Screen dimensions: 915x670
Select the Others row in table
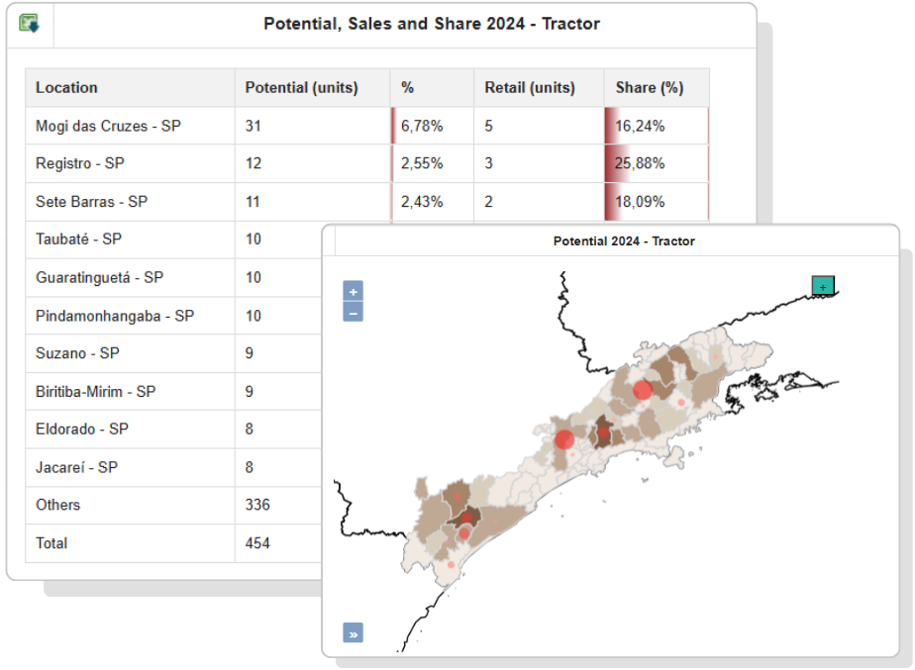click(57, 505)
